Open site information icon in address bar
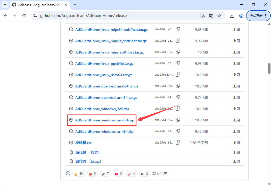Viewport: 271px width, 186px height. coord(35,16)
